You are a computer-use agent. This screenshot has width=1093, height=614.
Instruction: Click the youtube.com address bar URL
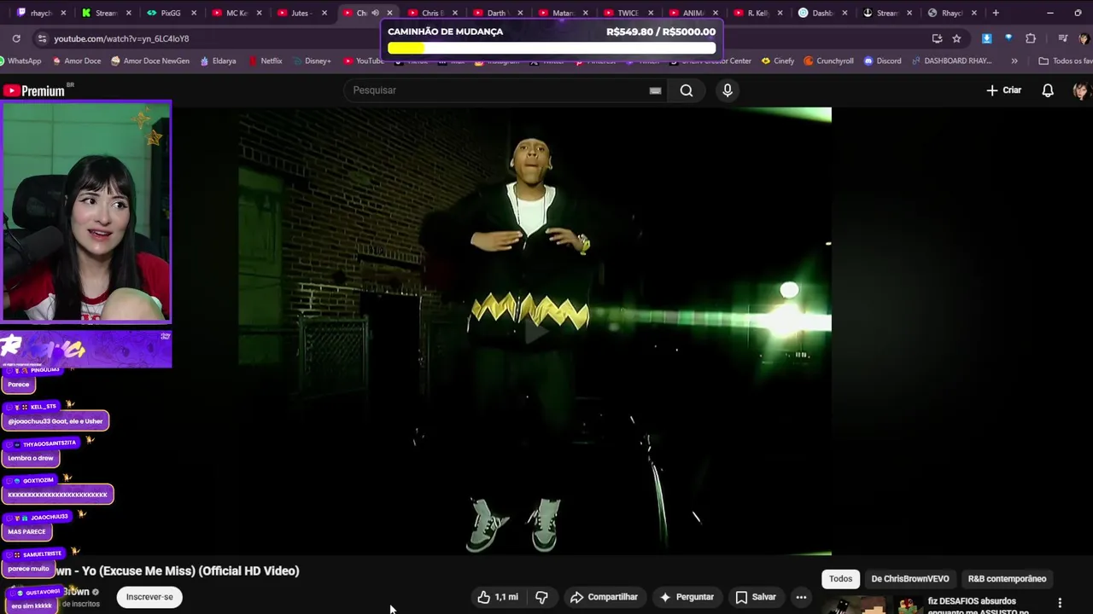pos(121,38)
